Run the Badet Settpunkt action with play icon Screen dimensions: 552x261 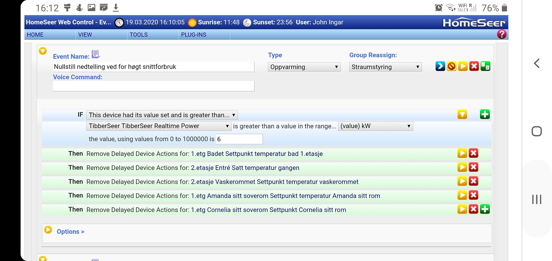tap(462, 153)
